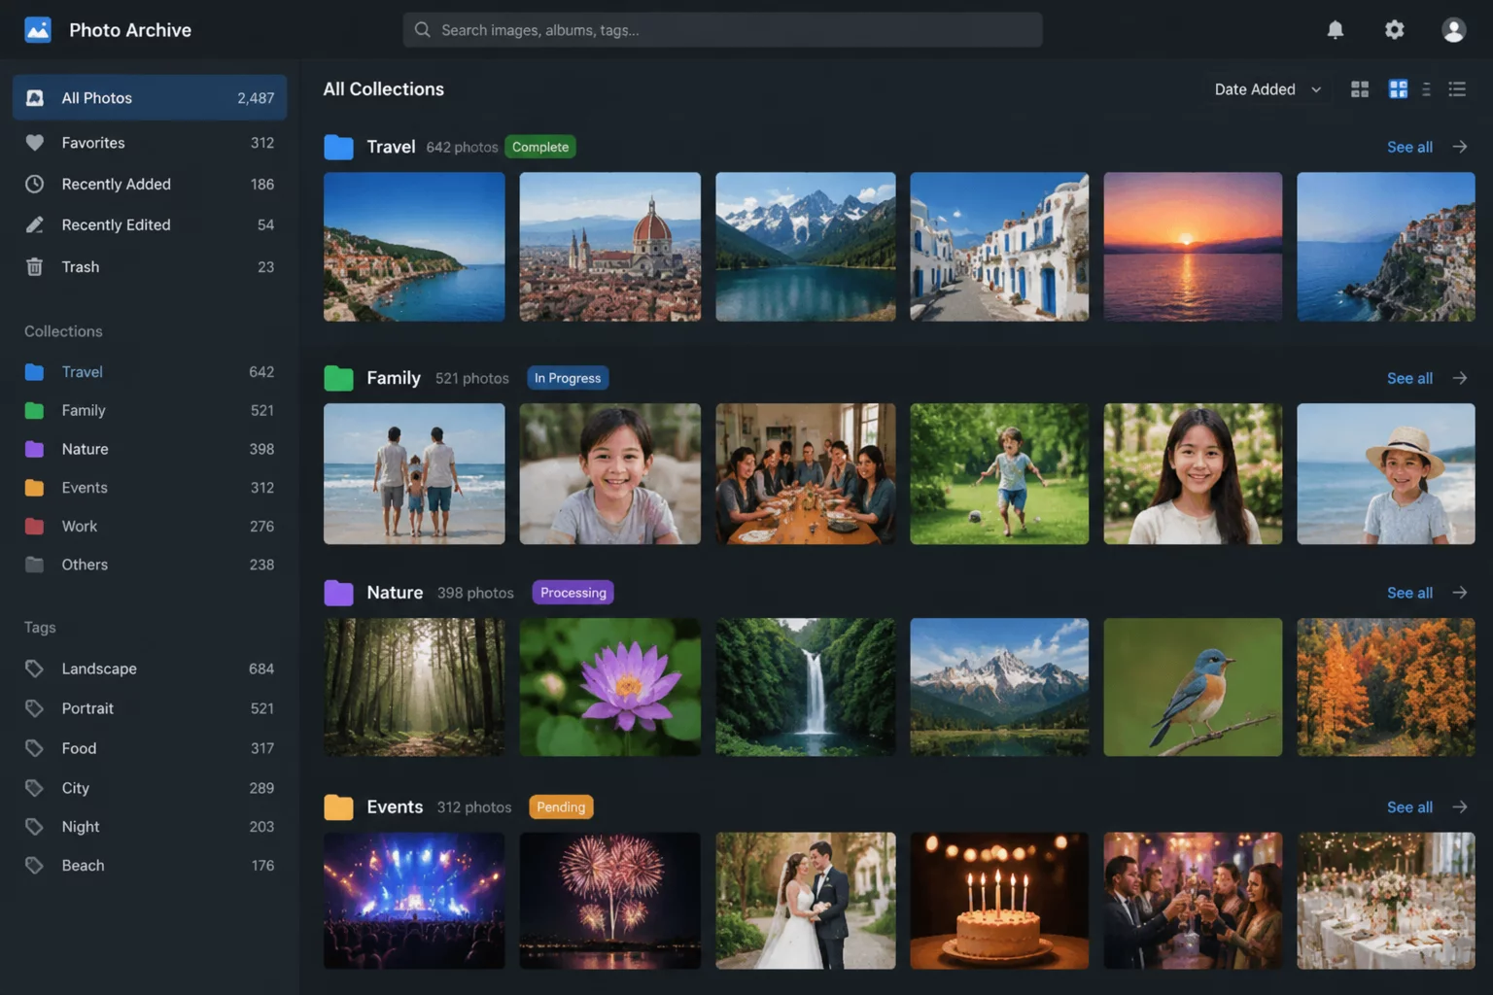
Task: Click the tag icon beside Food
Action: click(x=35, y=748)
